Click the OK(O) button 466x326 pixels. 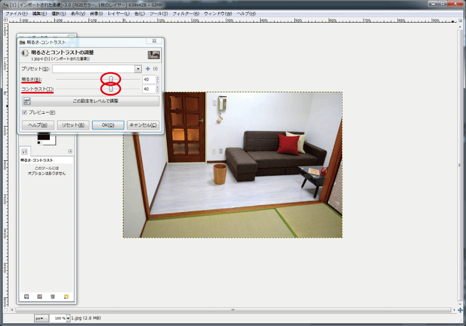pyautogui.click(x=108, y=125)
